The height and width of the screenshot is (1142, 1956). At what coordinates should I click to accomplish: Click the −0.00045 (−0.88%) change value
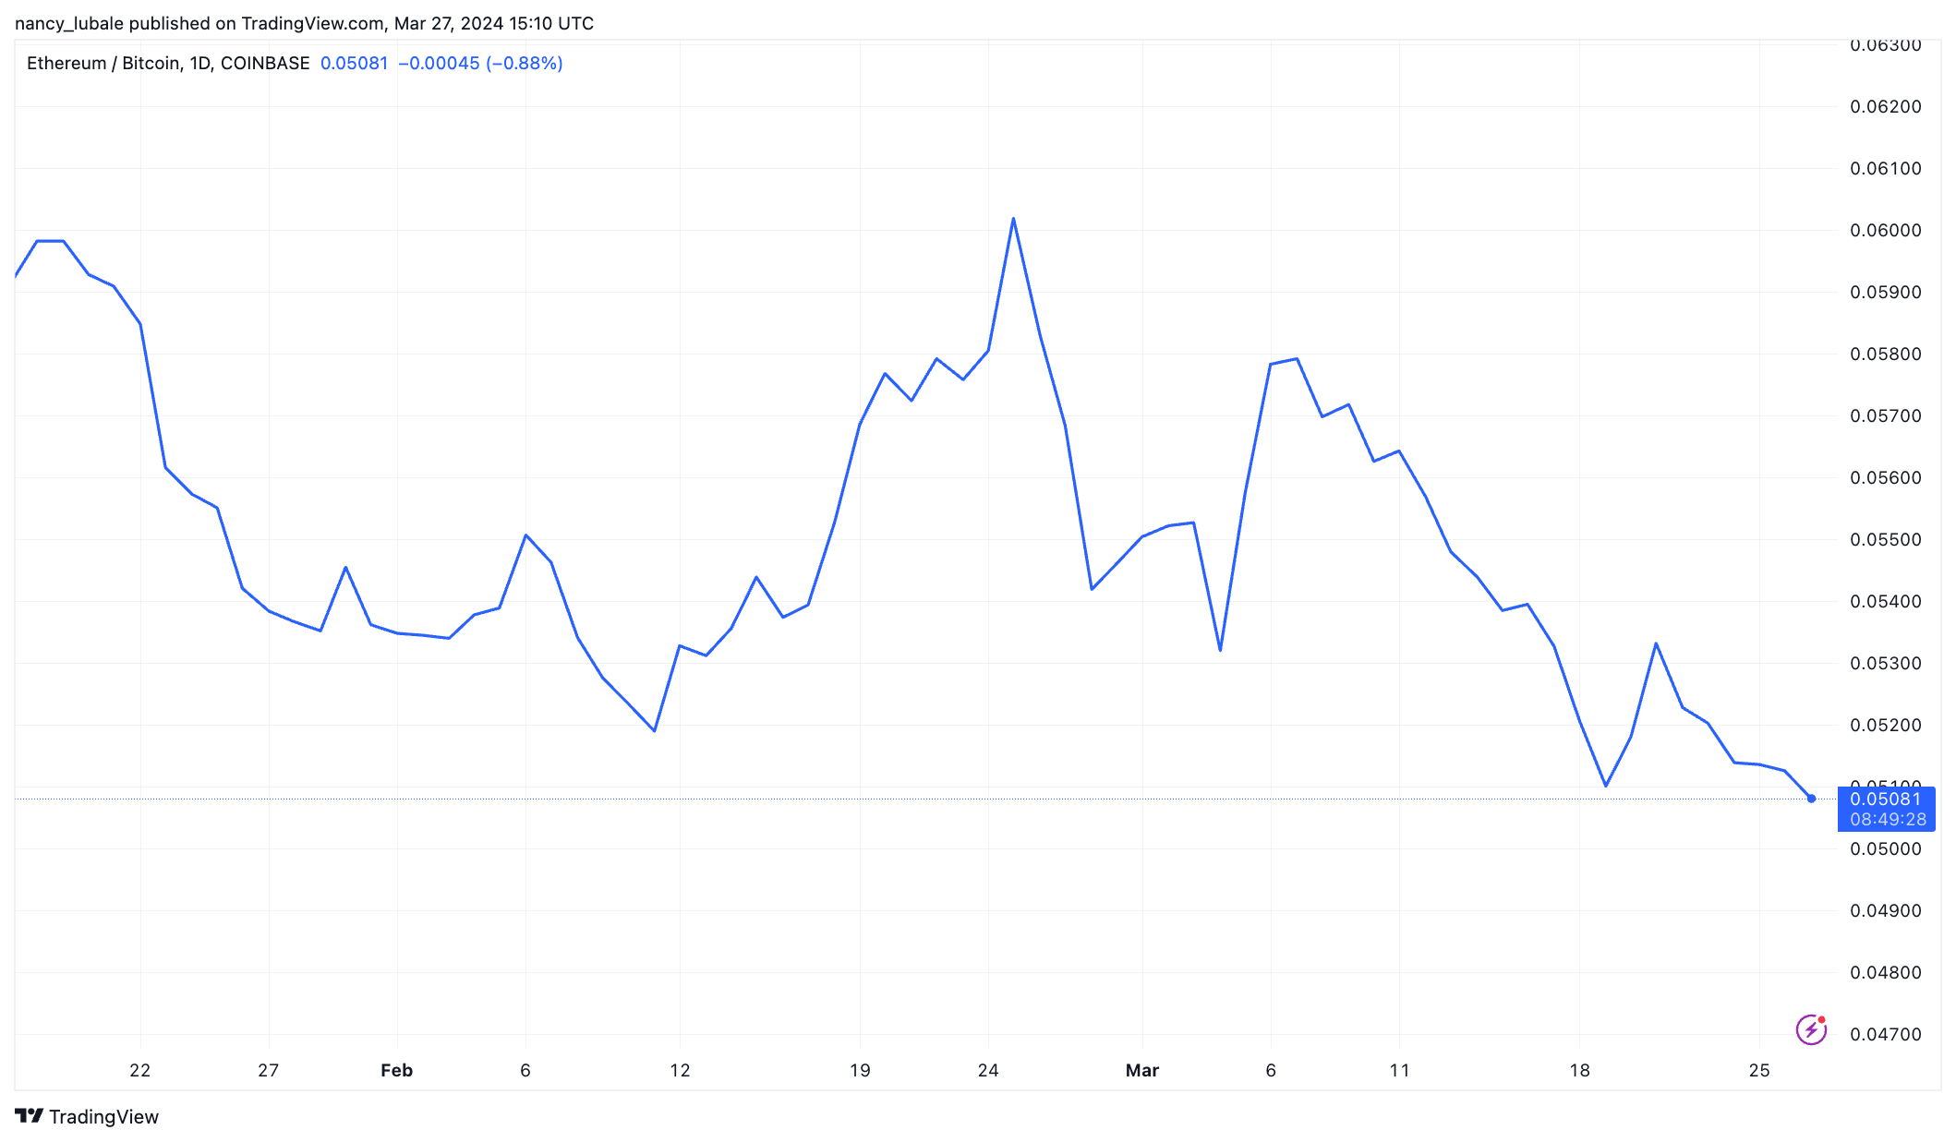[x=480, y=63]
